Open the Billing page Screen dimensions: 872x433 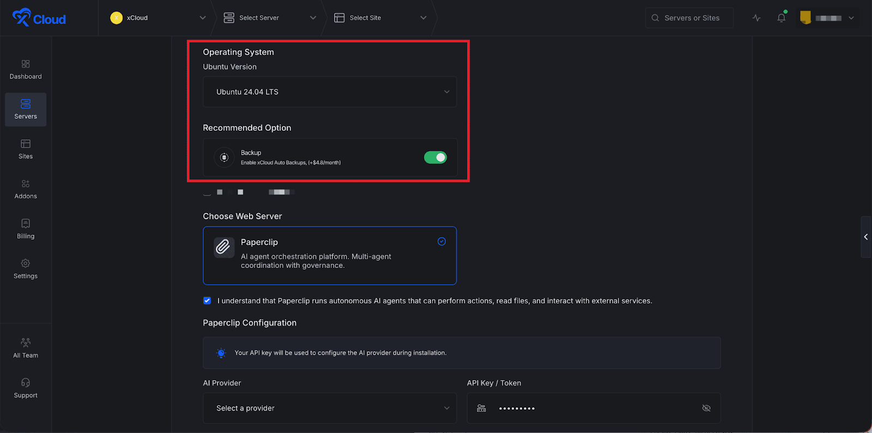pyautogui.click(x=26, y=229)
